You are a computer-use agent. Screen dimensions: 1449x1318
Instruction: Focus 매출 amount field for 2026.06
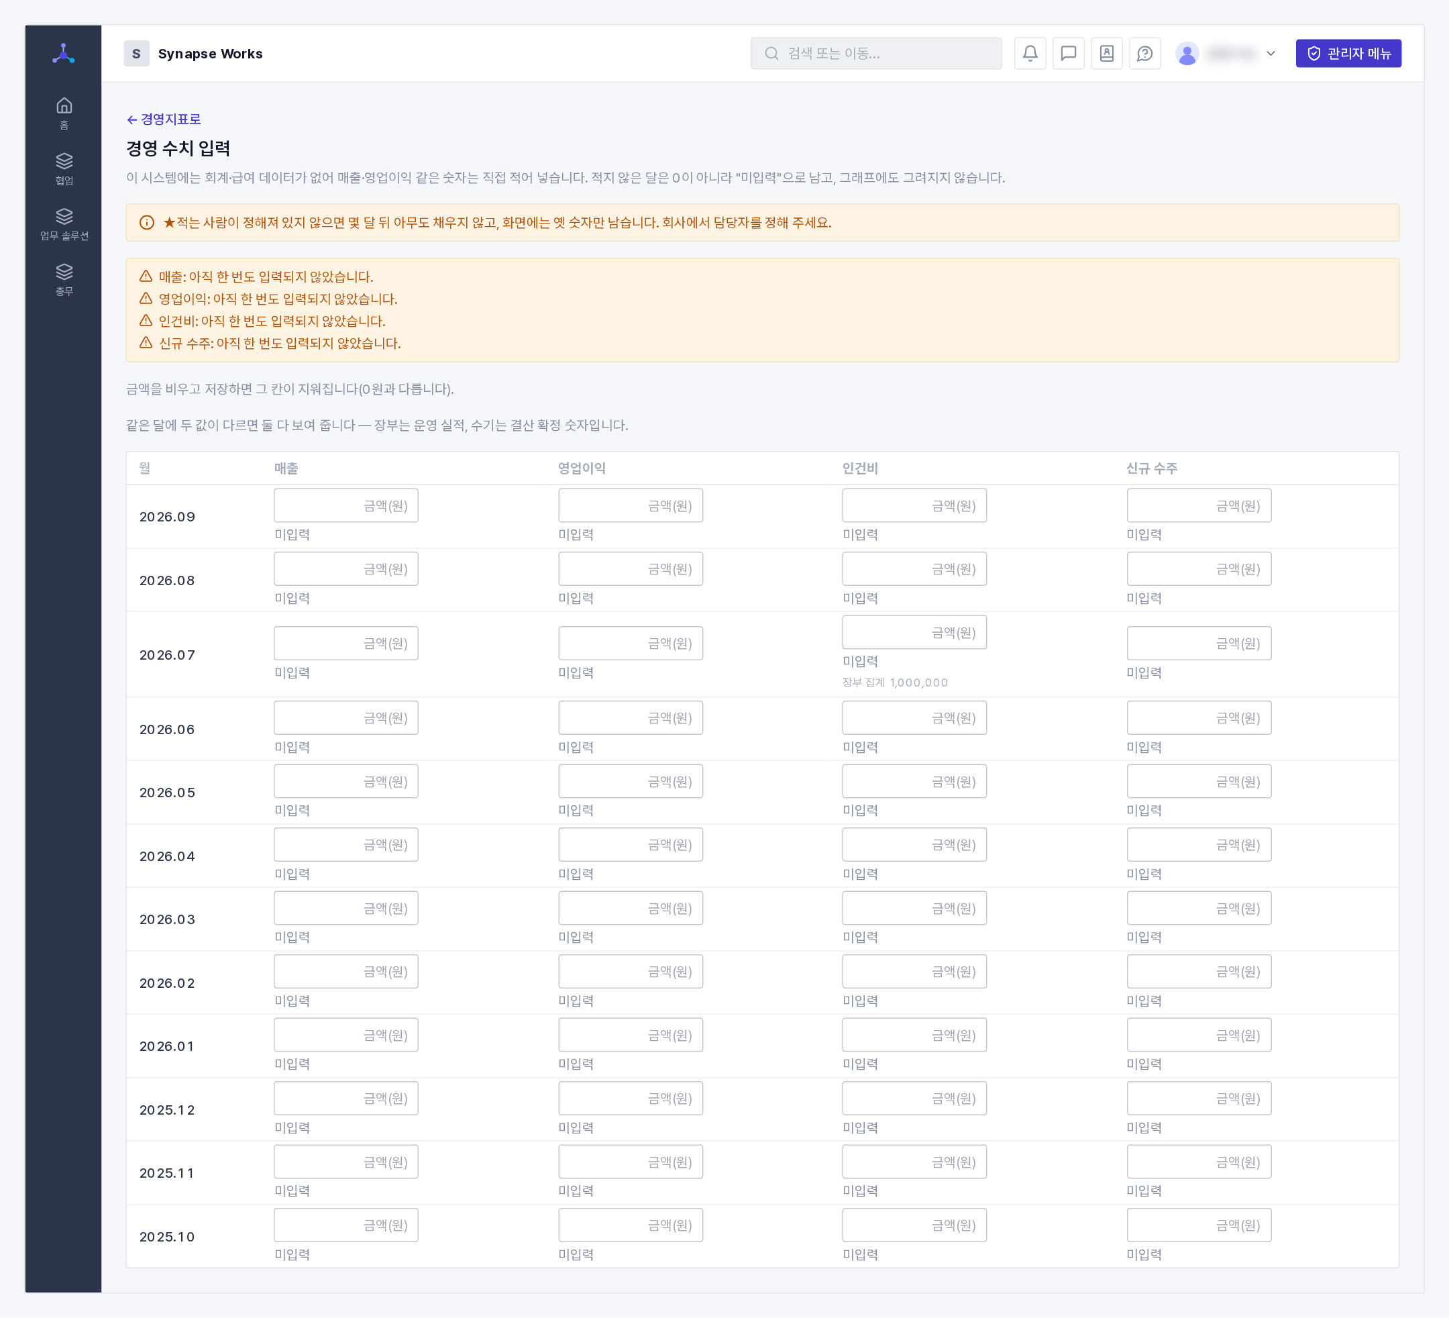345,717
